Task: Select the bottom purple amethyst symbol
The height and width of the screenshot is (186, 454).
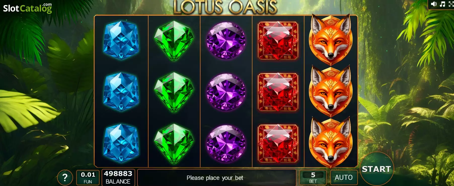Action: pos(226,143)
